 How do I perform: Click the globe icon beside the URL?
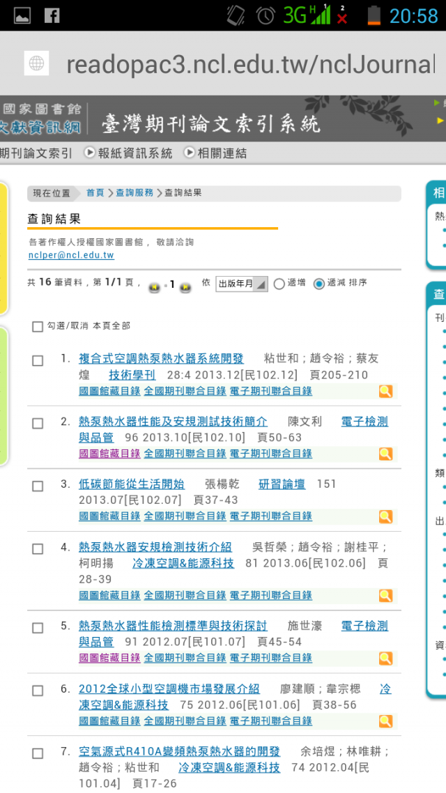click(36, 63)
